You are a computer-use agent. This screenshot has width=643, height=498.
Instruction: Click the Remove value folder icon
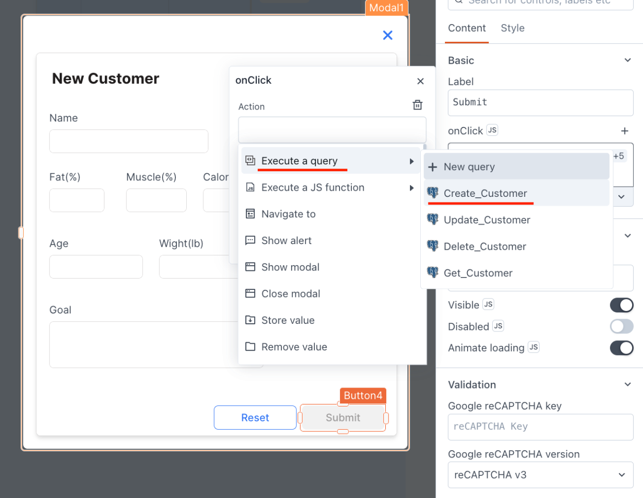(x=250, y=347)
